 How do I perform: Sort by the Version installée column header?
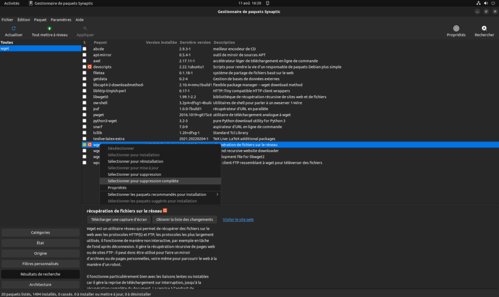tap(161, 42)
